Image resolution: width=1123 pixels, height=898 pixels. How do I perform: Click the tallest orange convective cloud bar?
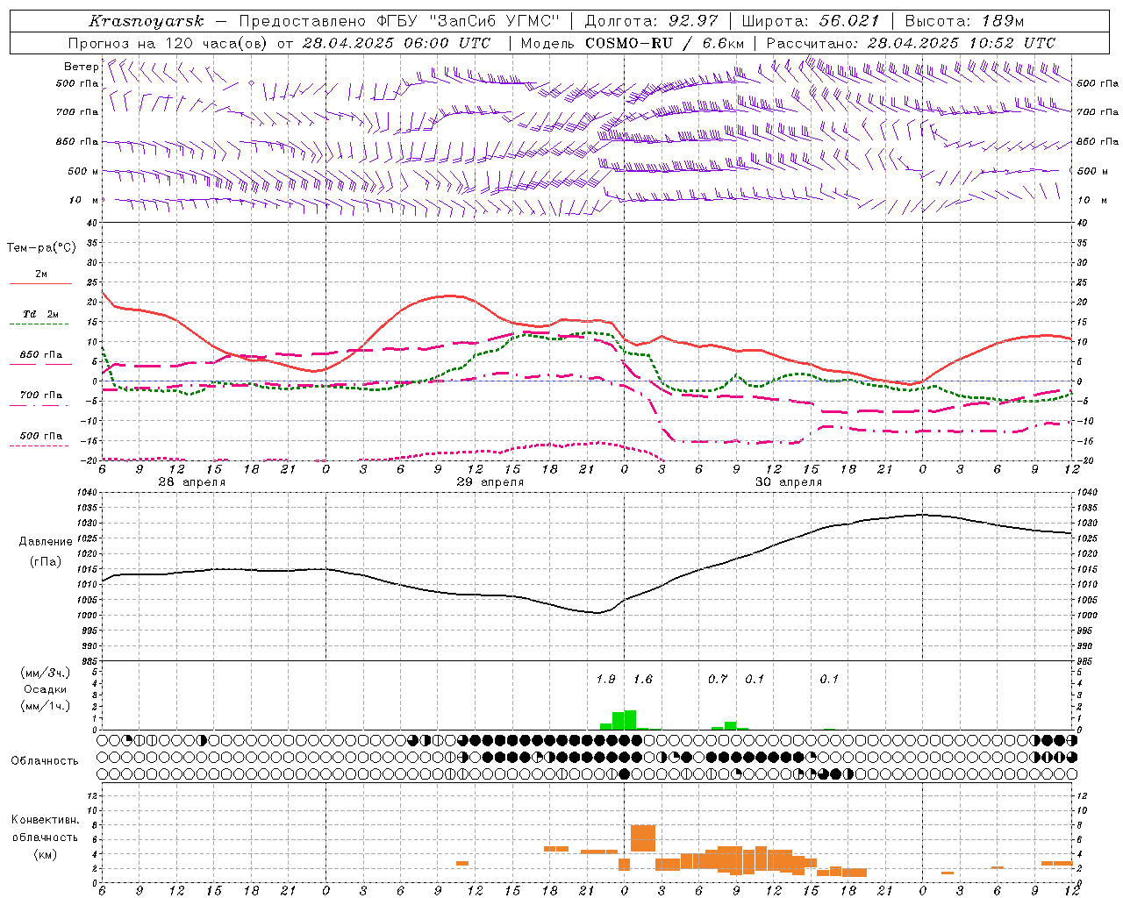tap(643, 838)
